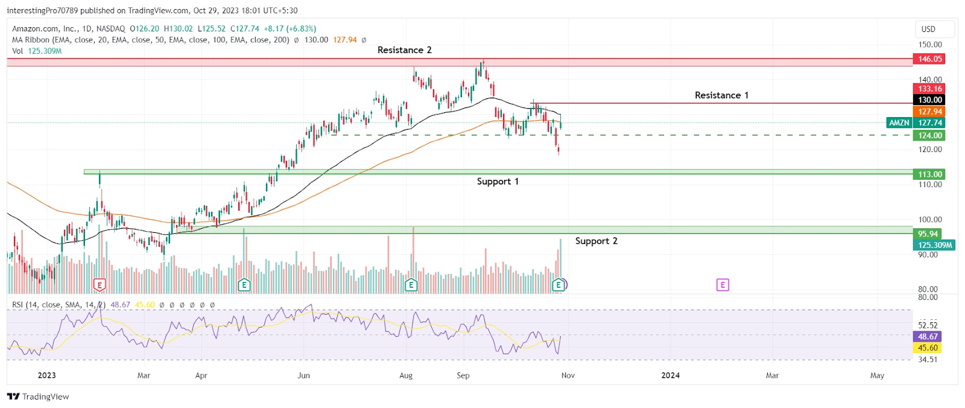965x408 pixels.
Task: Click the yellow 45.60 RSI axis label
Action: click(x=928, y=348)
